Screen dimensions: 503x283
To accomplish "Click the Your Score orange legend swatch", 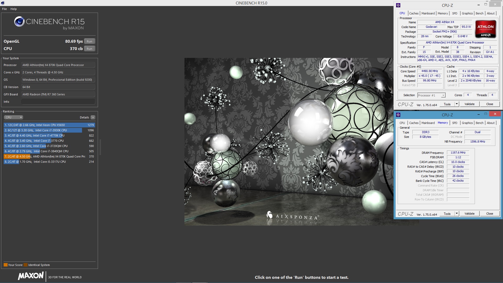I will click(6, 265).
